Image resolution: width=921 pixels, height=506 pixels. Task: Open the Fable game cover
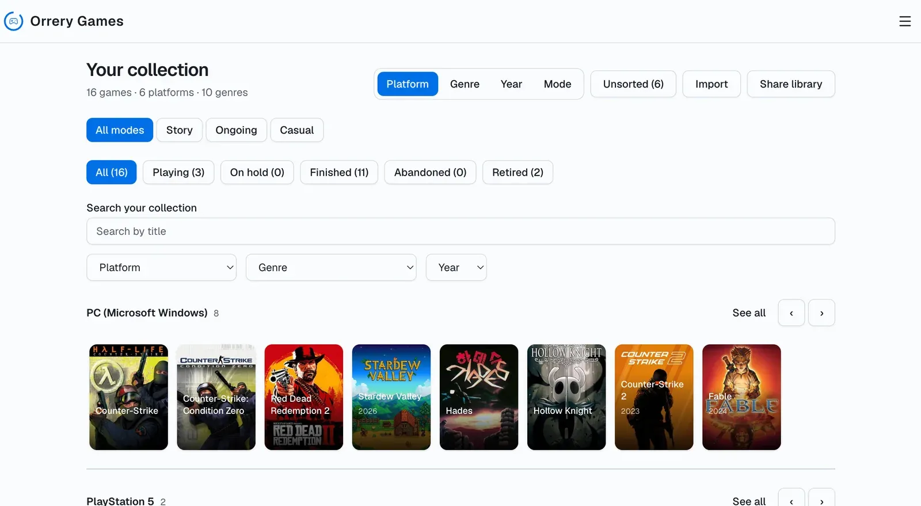pos(741,397)
